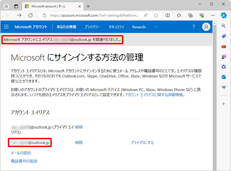Open the tab actions menu icon

(x=16, y=6)
